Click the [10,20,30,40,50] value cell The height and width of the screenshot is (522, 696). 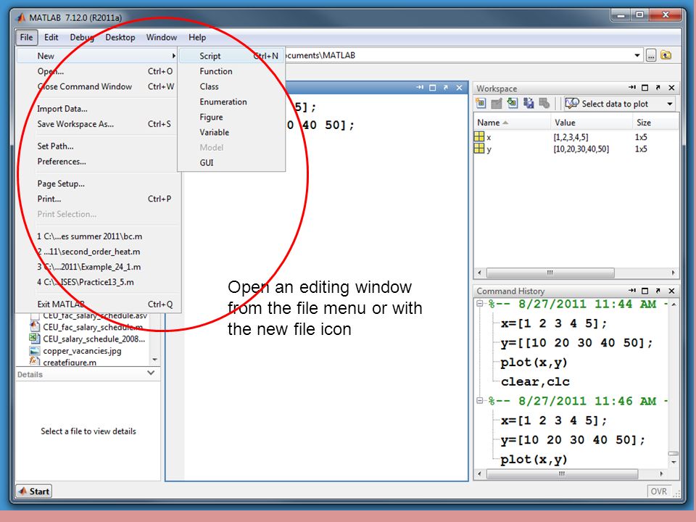(581, 149)
